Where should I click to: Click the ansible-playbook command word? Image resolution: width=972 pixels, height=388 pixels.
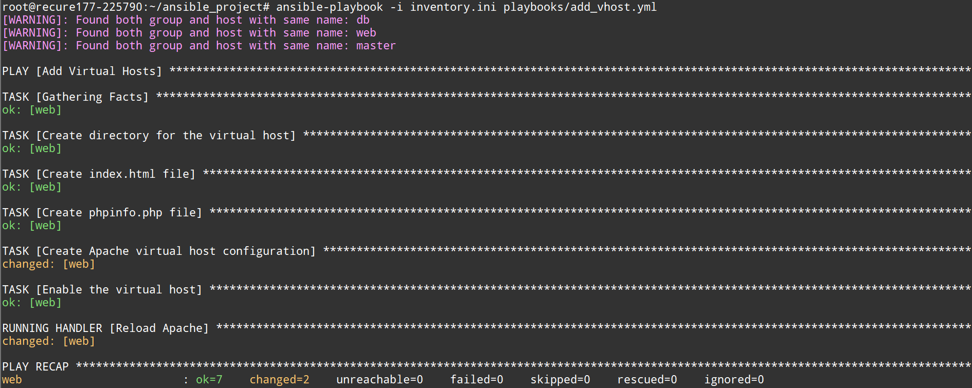click(329, 7)
